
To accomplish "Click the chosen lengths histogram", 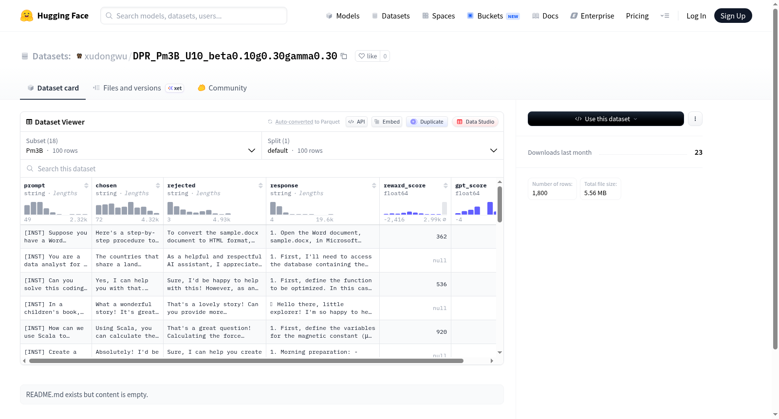I will pos(128,208).
